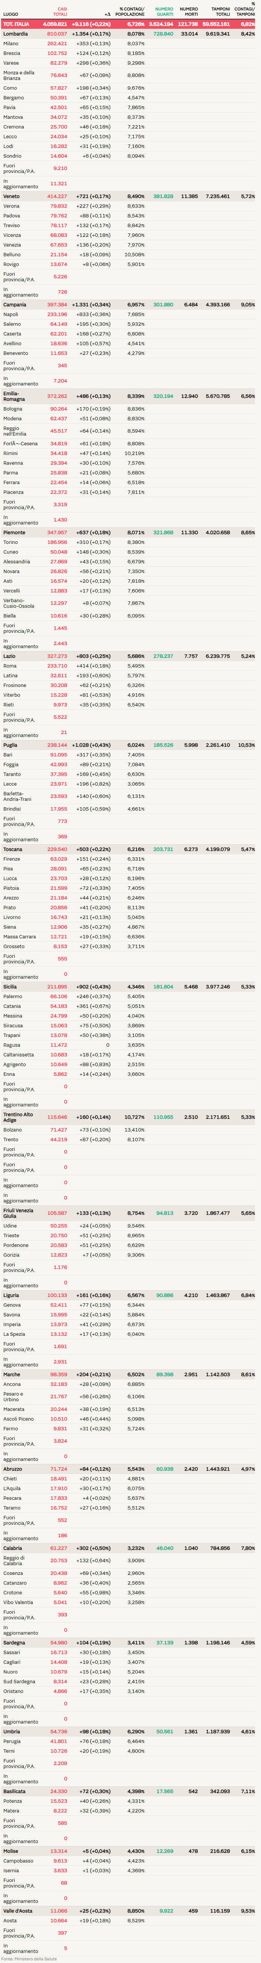The height and width of the screenshot is (1963, 261).
Task: Select the Sicilia region row
Action: 12,987
